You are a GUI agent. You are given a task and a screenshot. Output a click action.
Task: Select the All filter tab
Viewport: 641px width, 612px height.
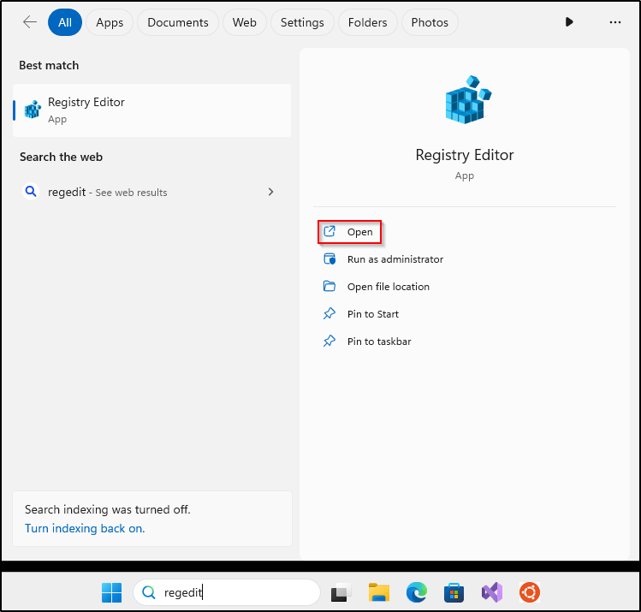(x=65, y=22)
